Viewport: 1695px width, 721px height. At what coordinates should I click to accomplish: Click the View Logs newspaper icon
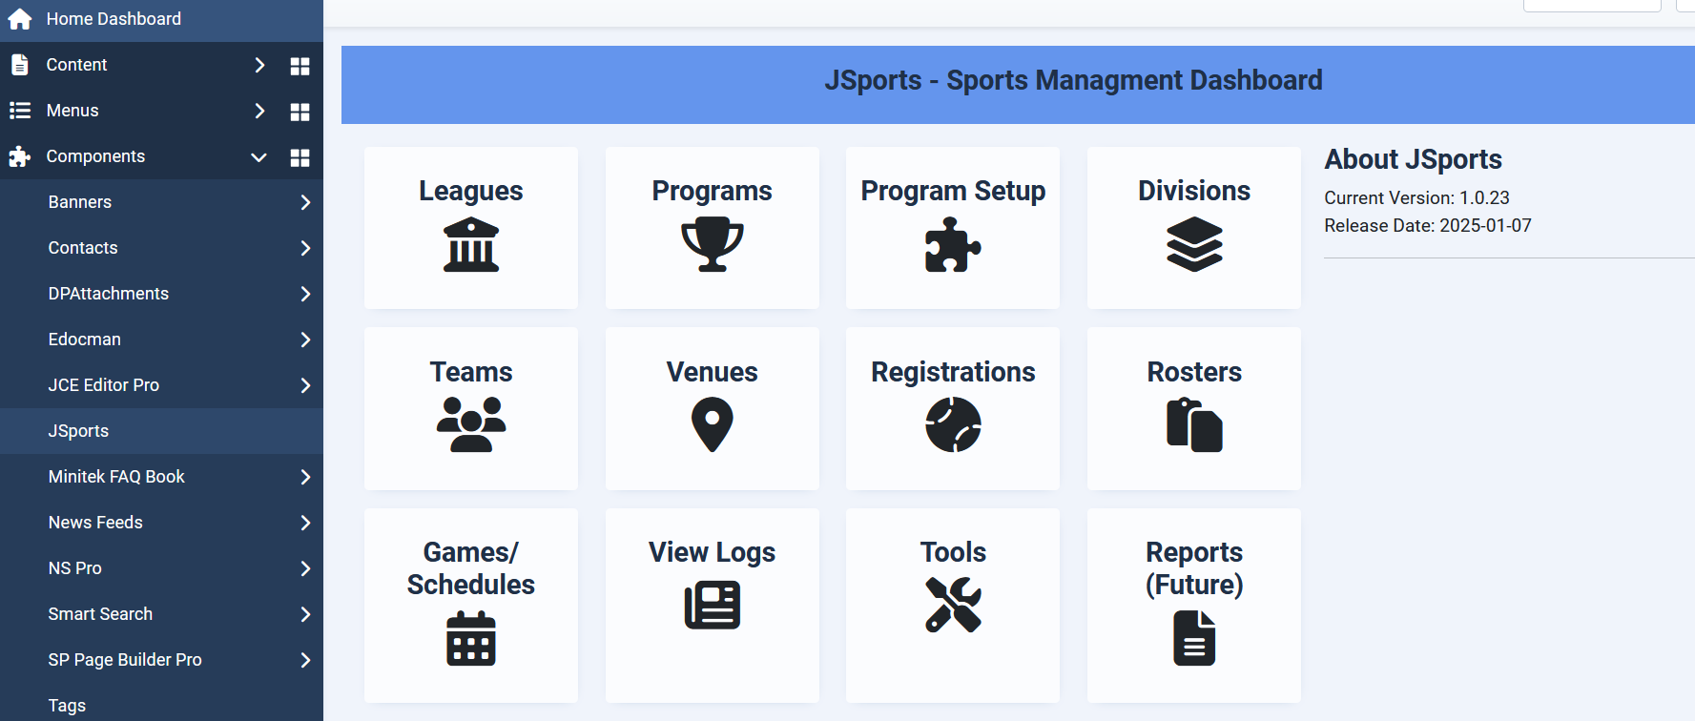tap(713, 606)
